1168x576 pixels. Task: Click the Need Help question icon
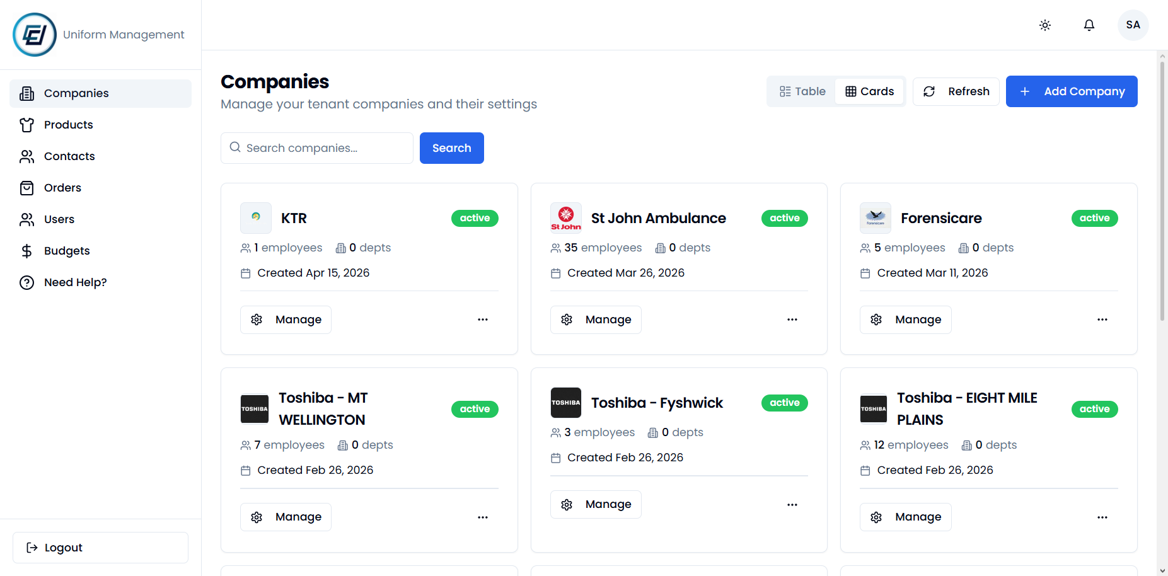click(26, 282)
